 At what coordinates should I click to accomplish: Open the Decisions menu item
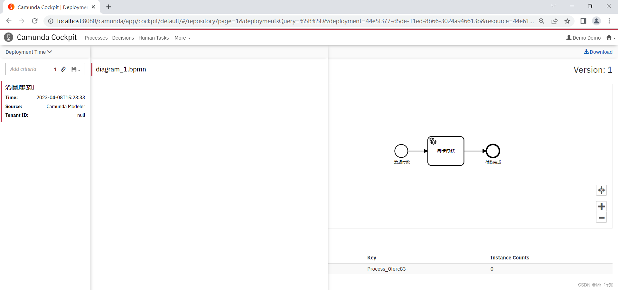click(123, 38)
